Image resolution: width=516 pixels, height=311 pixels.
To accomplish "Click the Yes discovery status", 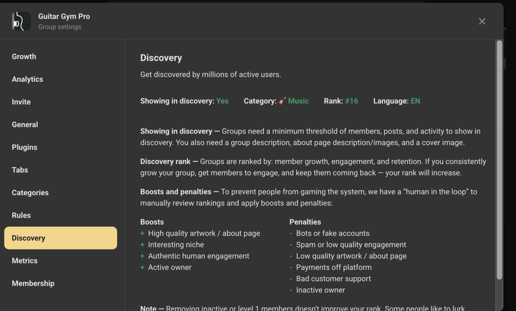I will coord(222,101).
